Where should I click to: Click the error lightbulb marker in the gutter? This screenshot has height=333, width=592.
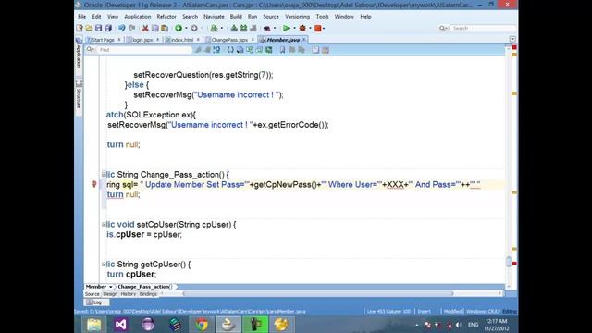coord(94,184)
